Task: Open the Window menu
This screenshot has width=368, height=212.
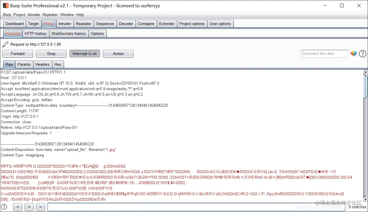Action: pyautogui.click(x=67, y=15)
